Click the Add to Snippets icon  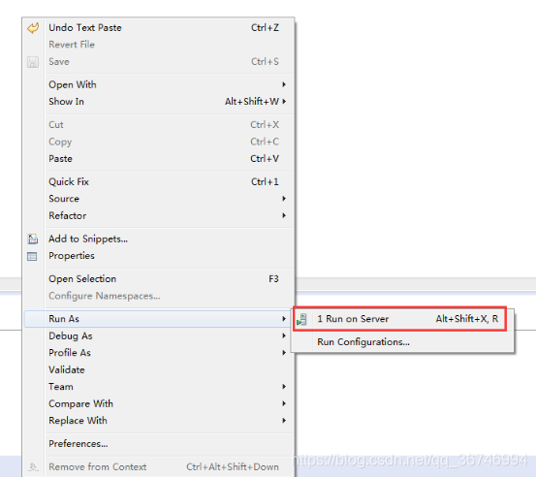click(33, 239)
